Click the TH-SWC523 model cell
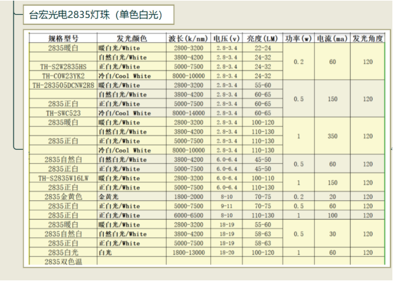Screen dimensions: 393x281 point(63,113)
